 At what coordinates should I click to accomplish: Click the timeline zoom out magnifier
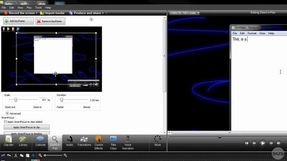click(x=40, y=155)
